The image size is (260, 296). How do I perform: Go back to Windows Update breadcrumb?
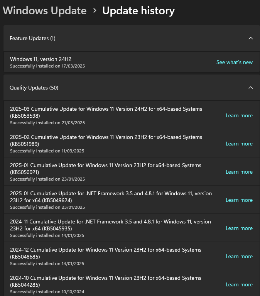44,10
